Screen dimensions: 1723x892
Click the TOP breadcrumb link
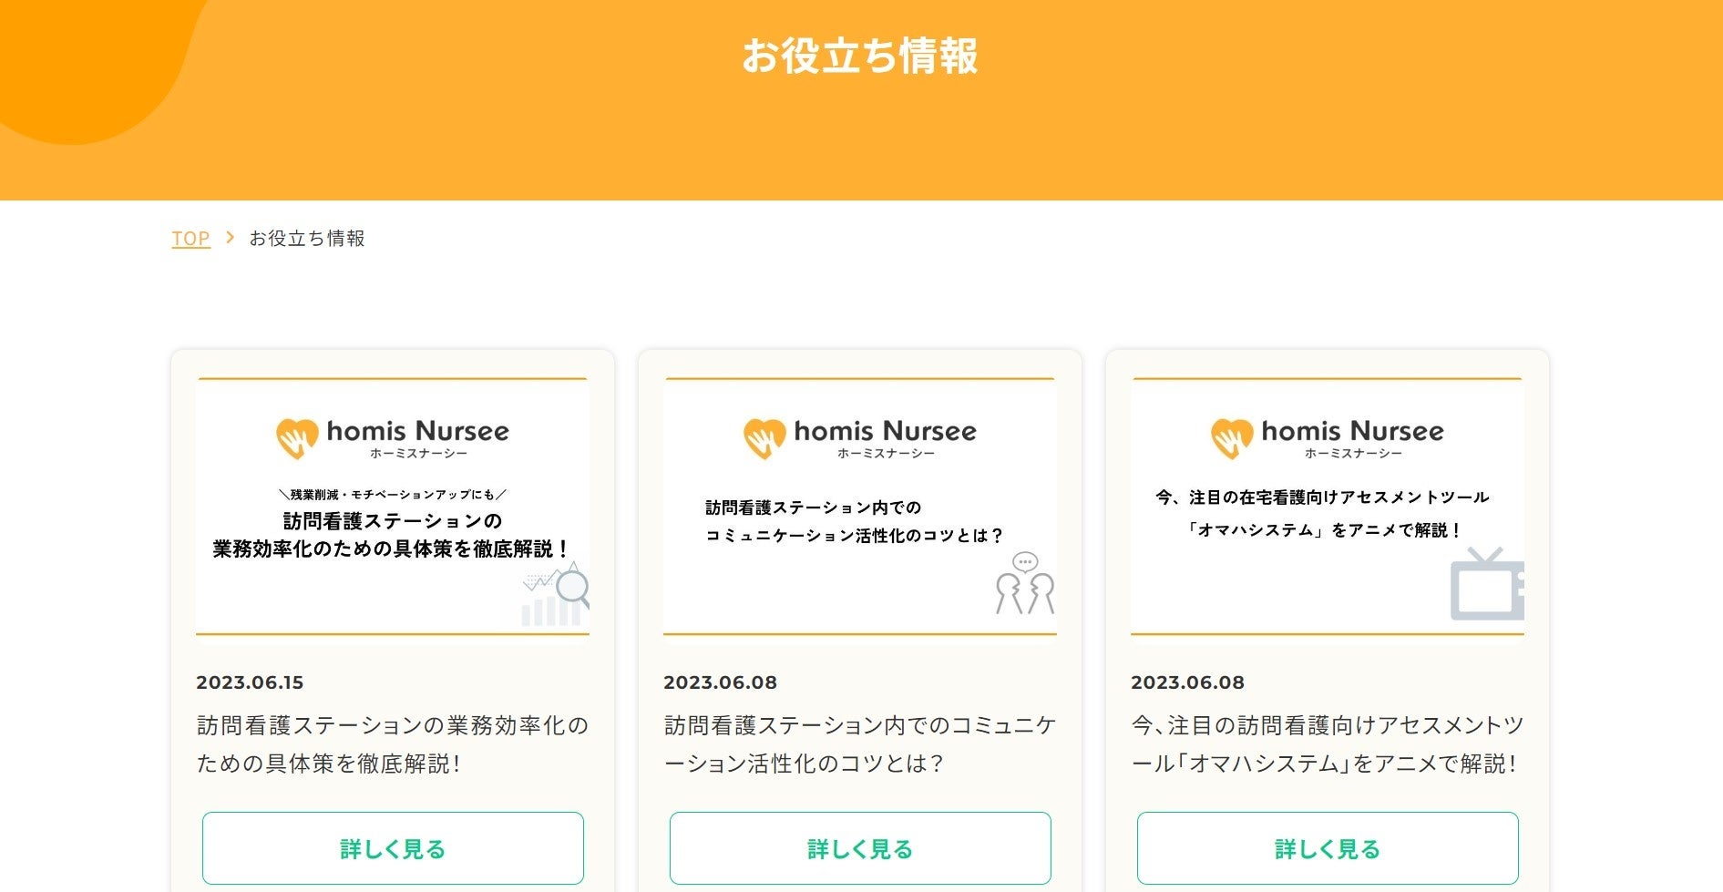click(x=190, y=239)
